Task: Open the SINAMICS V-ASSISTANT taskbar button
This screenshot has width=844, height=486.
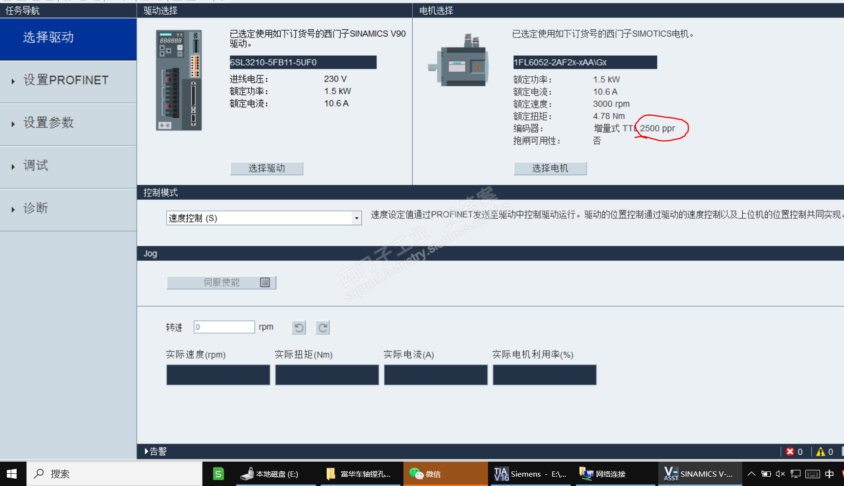Action: click(x=699, y=474)
